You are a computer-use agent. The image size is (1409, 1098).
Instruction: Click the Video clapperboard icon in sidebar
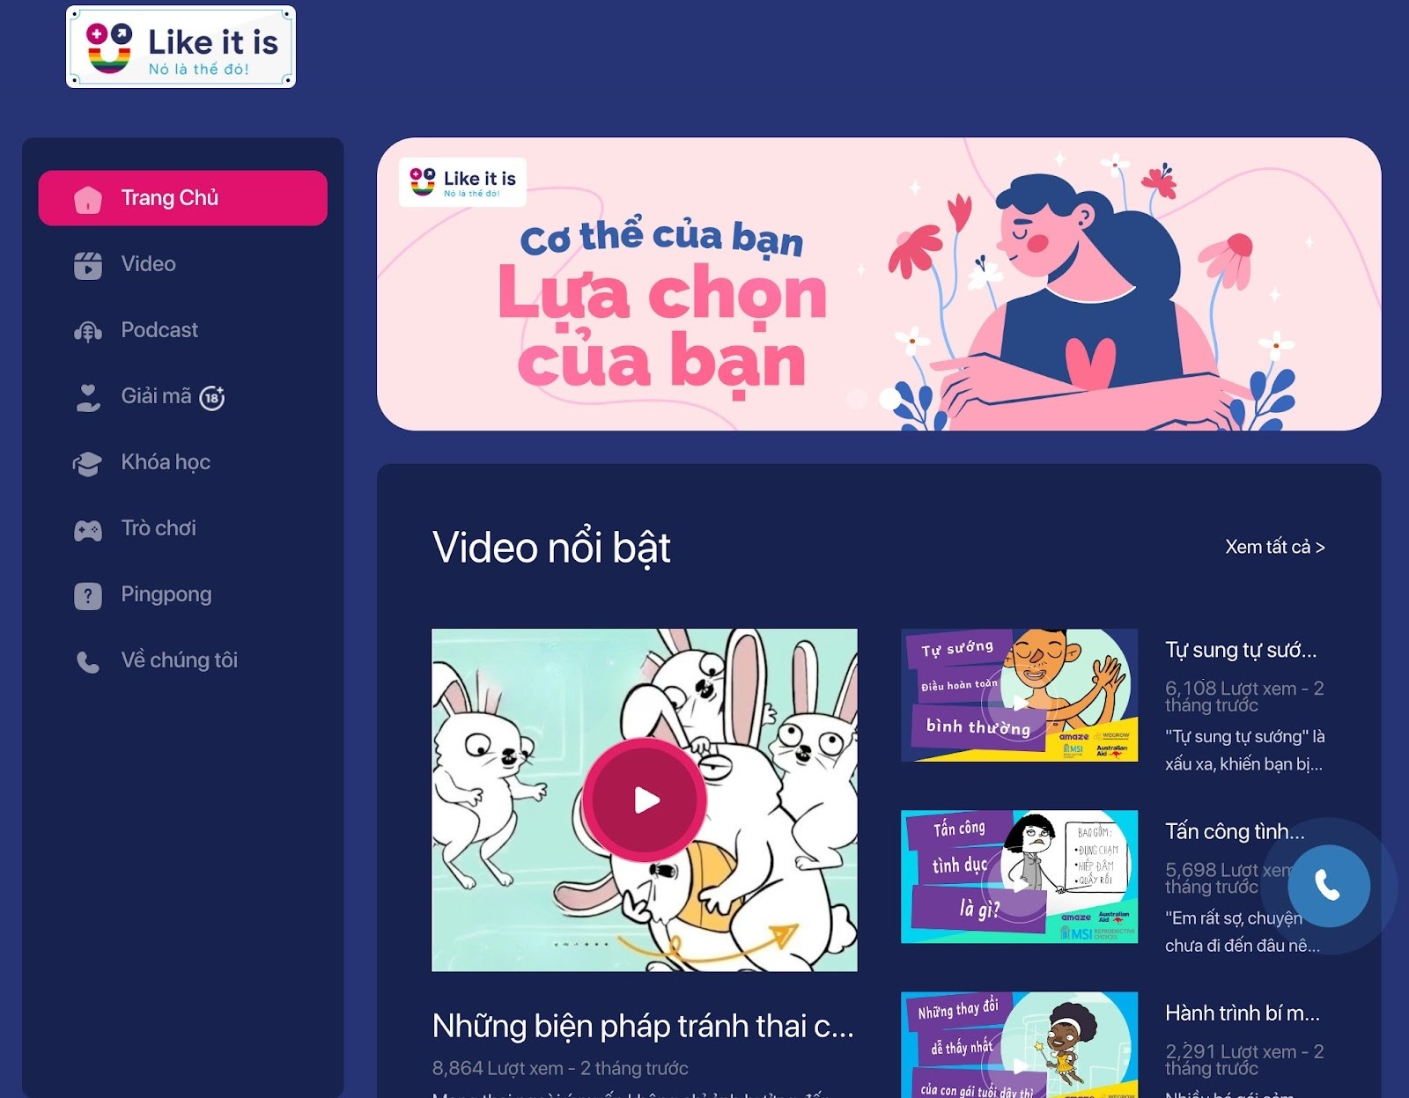[x=88, y=265]
